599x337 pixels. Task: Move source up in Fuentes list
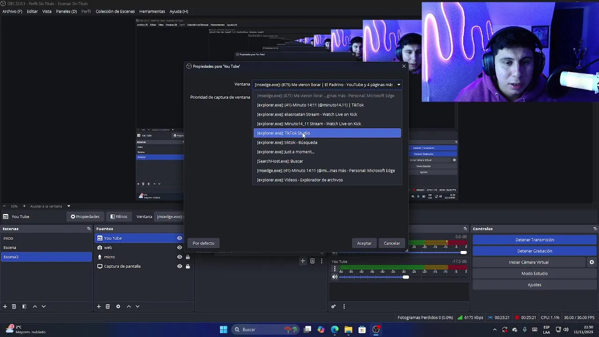click(129, 307)
